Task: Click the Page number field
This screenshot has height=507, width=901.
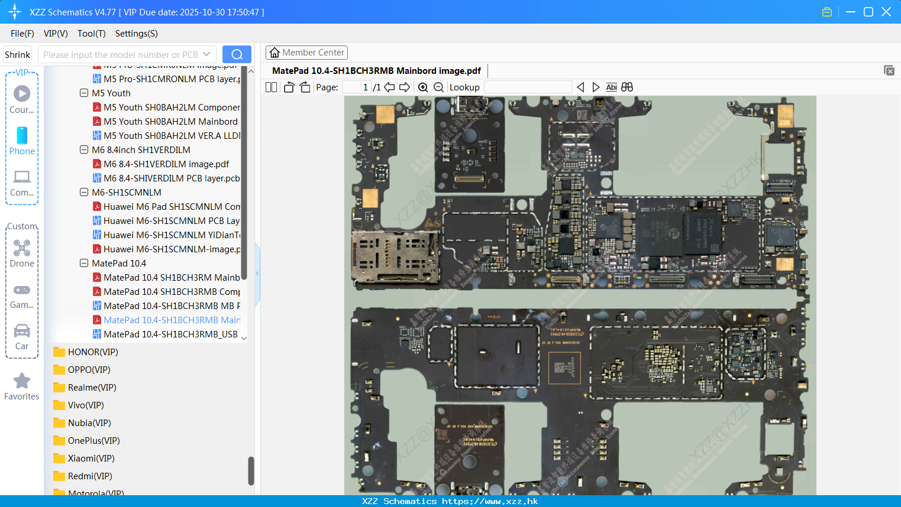Action: point(357,87)
